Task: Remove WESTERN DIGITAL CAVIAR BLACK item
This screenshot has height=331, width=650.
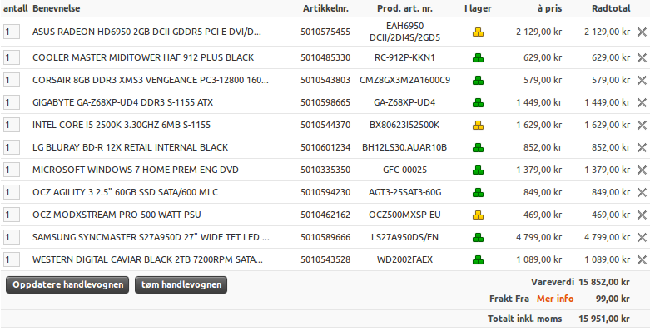Action: tap(642, 259)
